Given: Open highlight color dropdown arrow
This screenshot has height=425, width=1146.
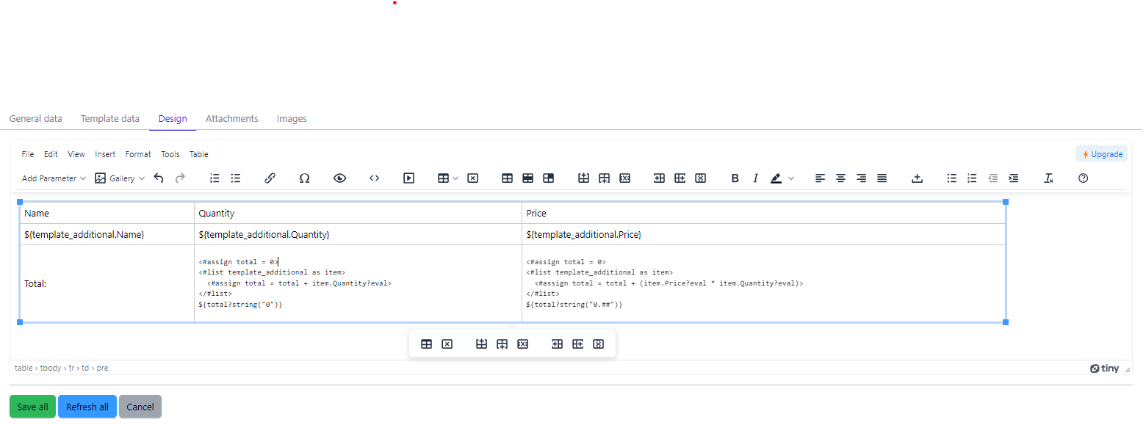Looking at the screenshot, I should click(791, 178).
